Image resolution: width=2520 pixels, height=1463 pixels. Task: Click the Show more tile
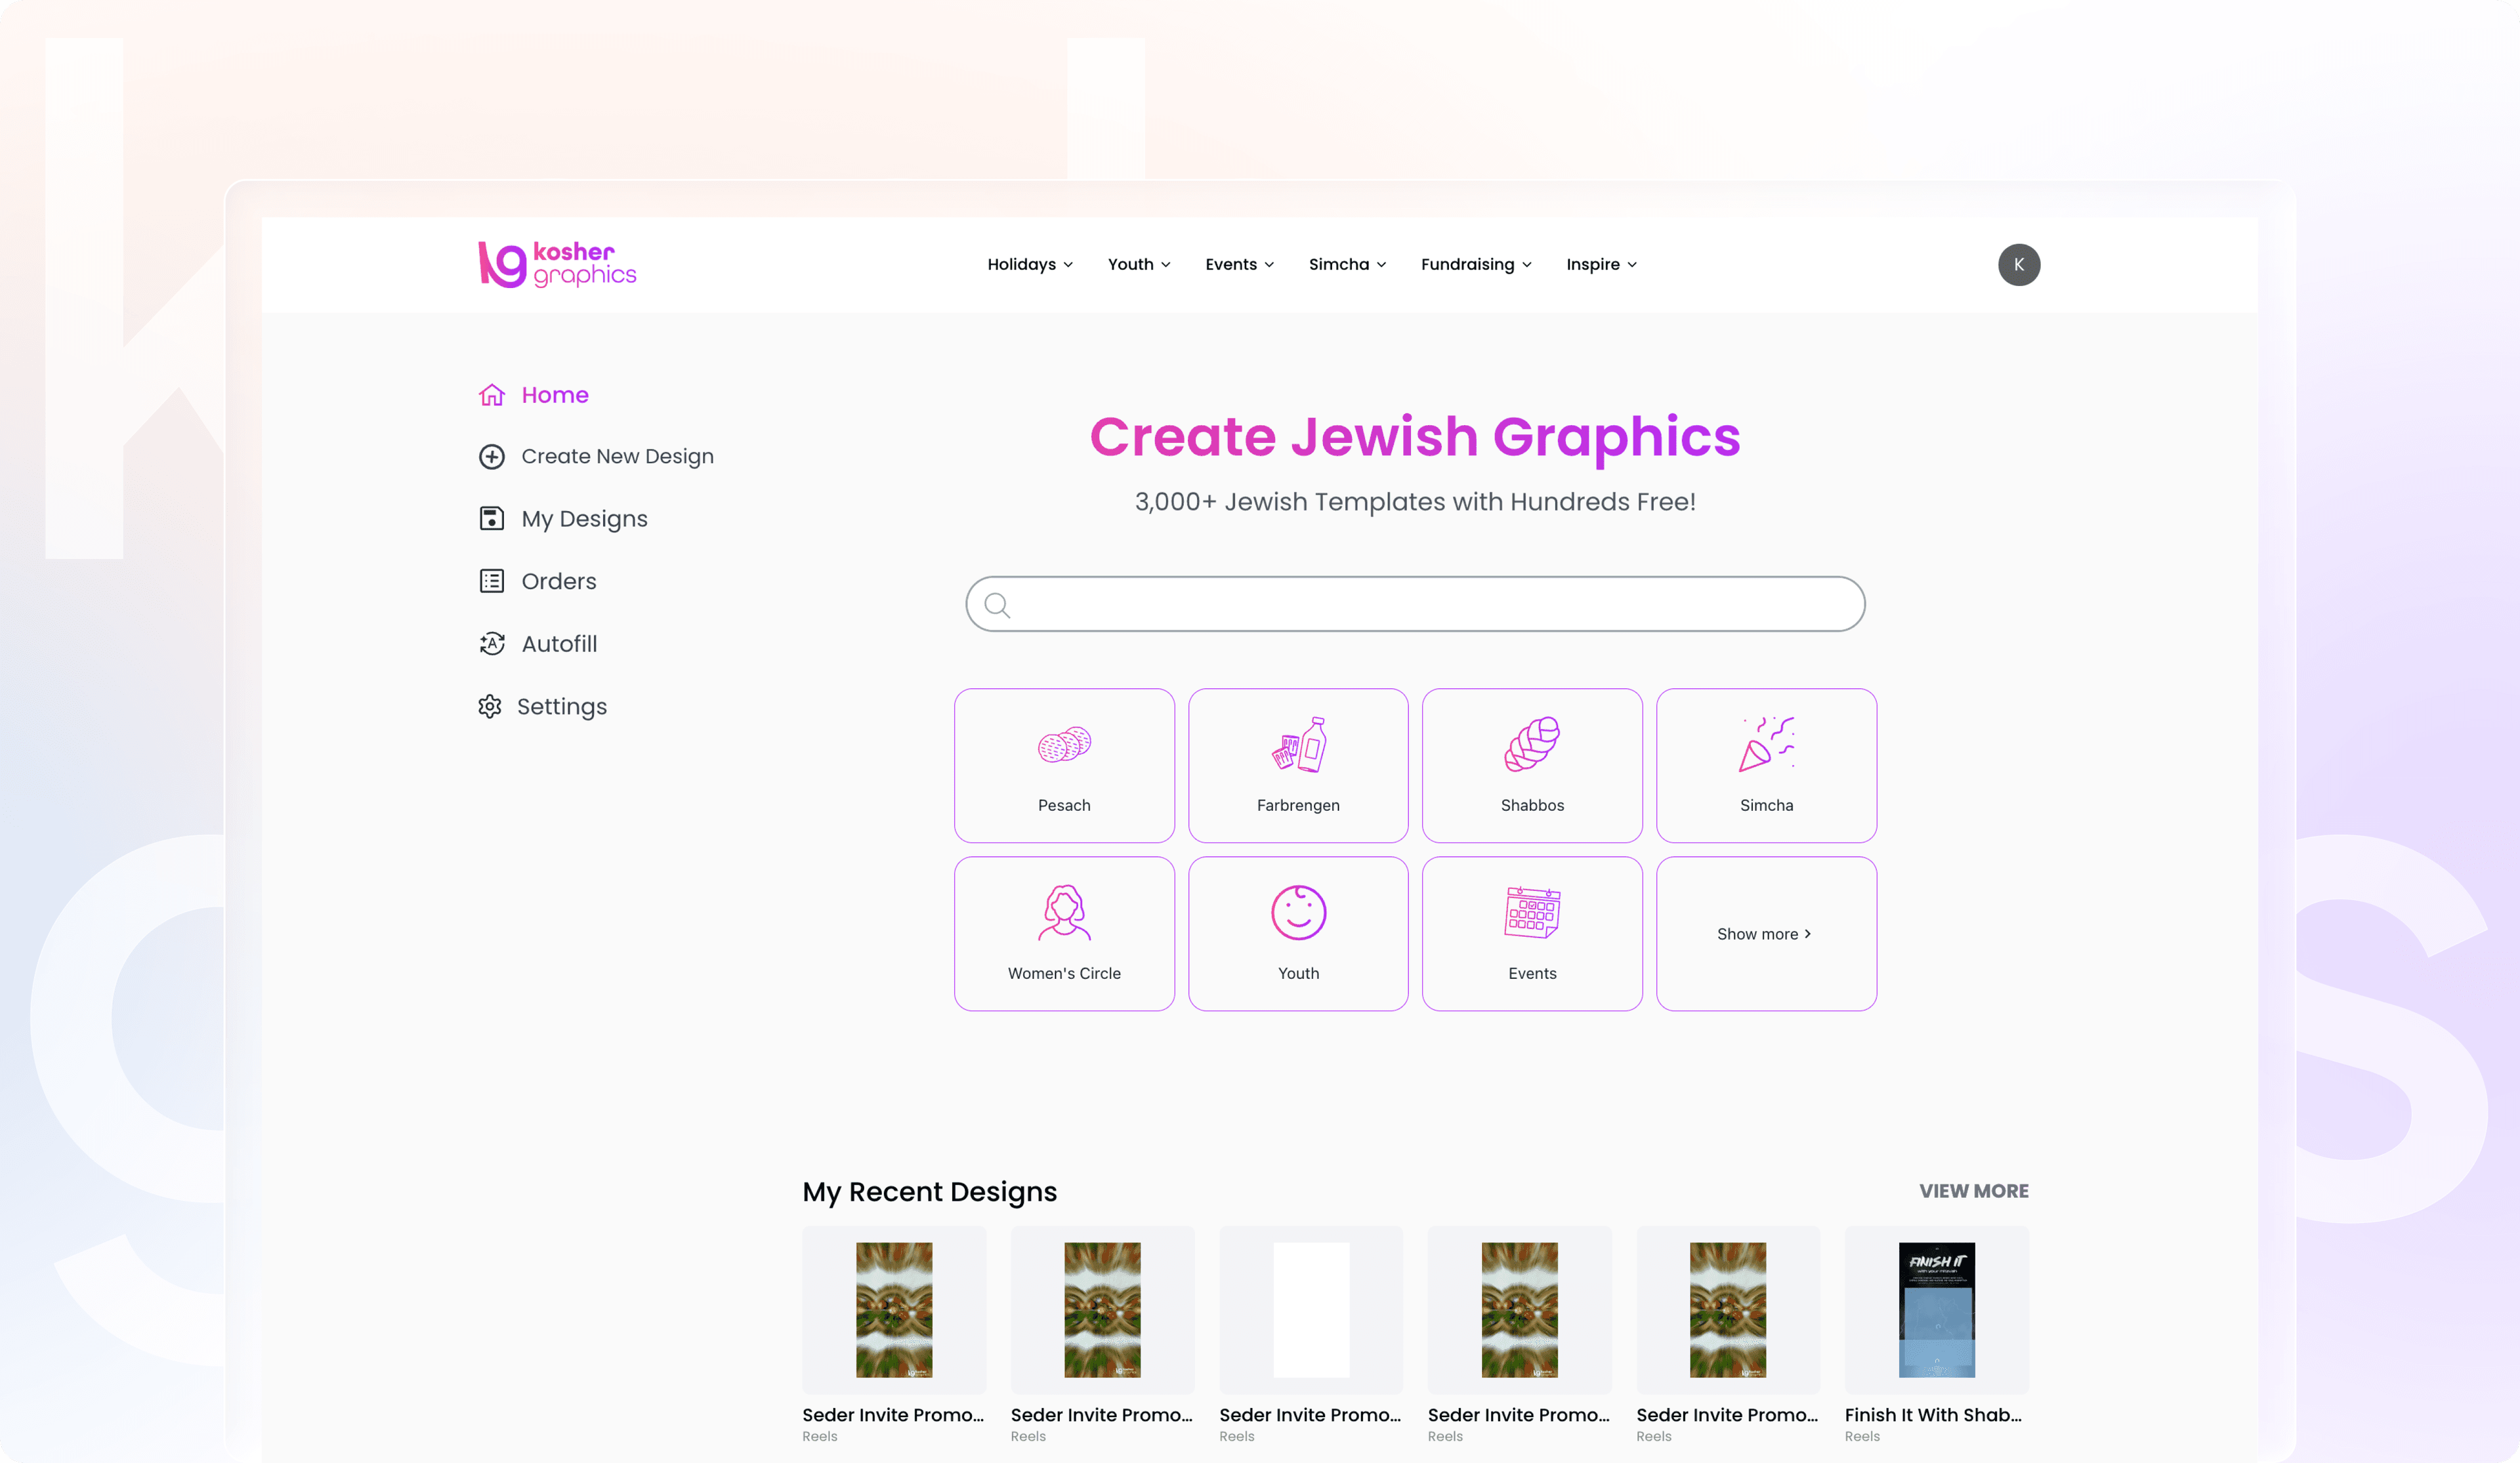click(x=1765, y=933)
